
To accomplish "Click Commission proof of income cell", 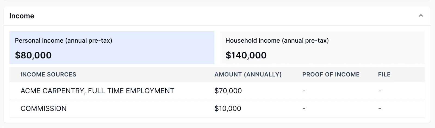I will (304, 108).
